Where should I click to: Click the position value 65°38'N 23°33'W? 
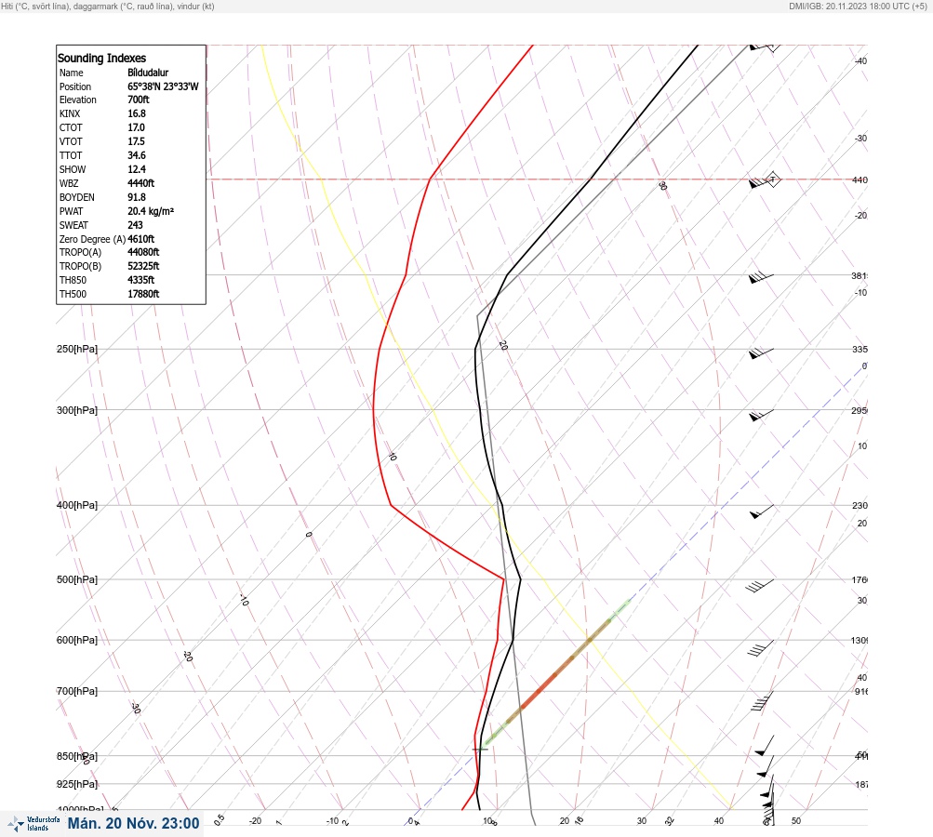163,86
